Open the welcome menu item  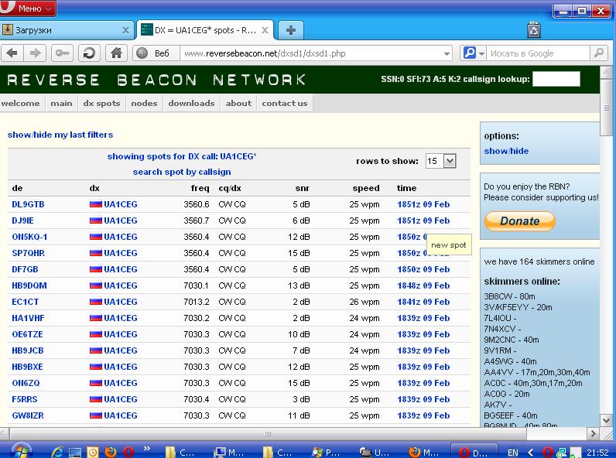(20, 104)
